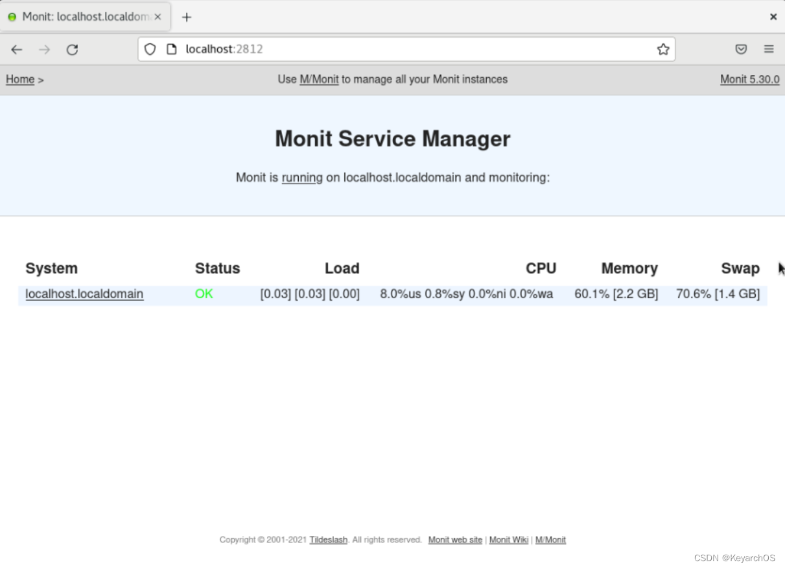Click the Memory column header

click(629, 268)
